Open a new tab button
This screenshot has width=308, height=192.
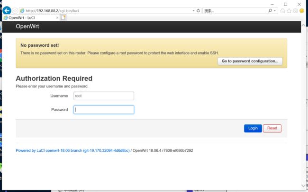(x=63, y=17)
